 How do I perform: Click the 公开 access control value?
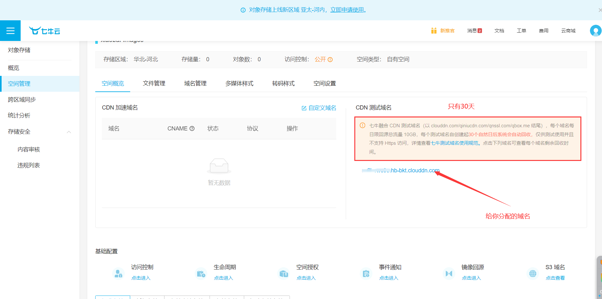pos(320,59)
